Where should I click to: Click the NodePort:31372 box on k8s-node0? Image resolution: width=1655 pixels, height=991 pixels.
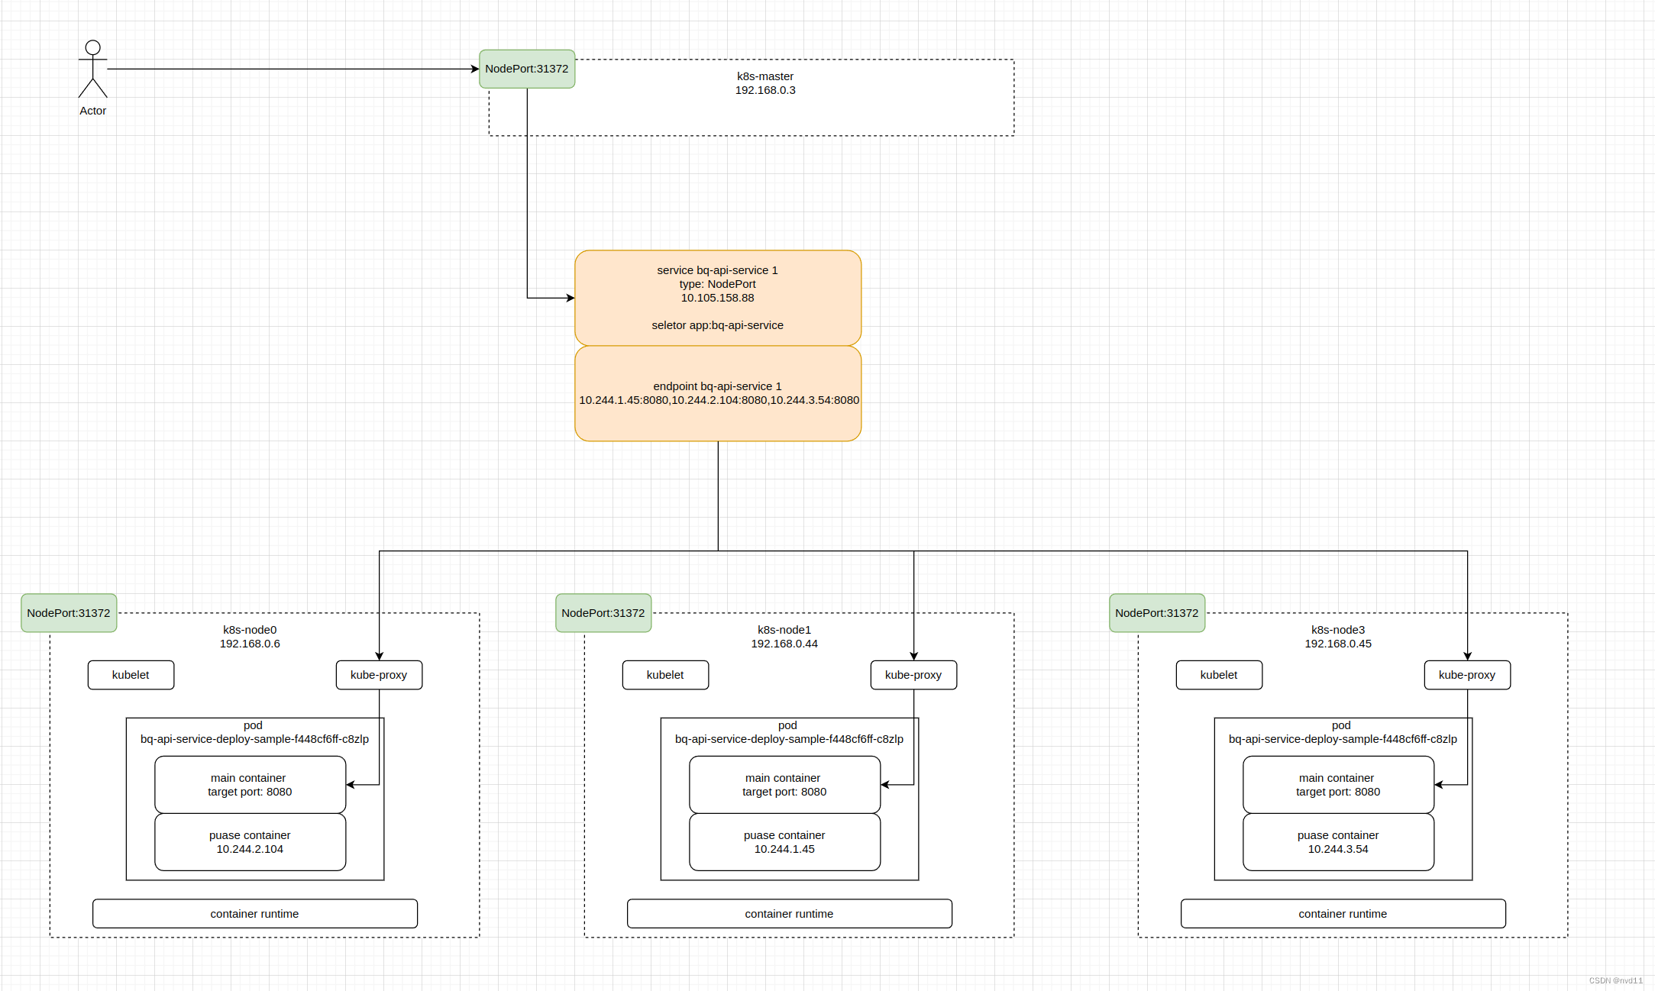click(x=69, y=613)
